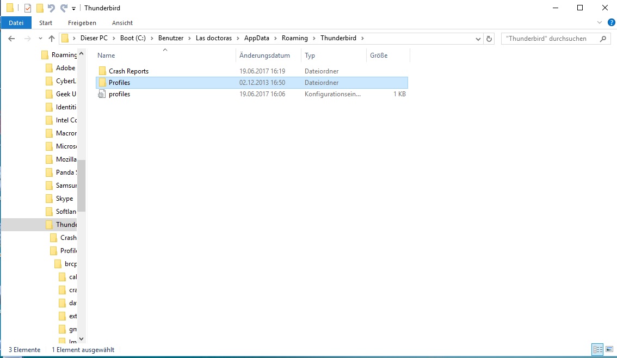Open the Datei menu

click(16, 23)
